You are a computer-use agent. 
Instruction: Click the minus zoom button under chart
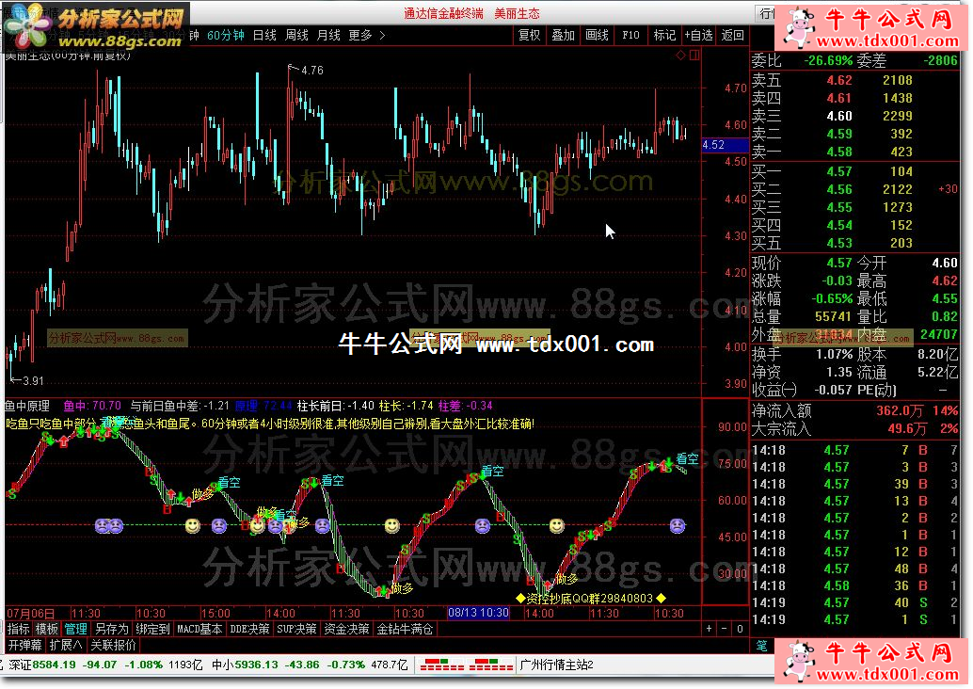(724, 628)
